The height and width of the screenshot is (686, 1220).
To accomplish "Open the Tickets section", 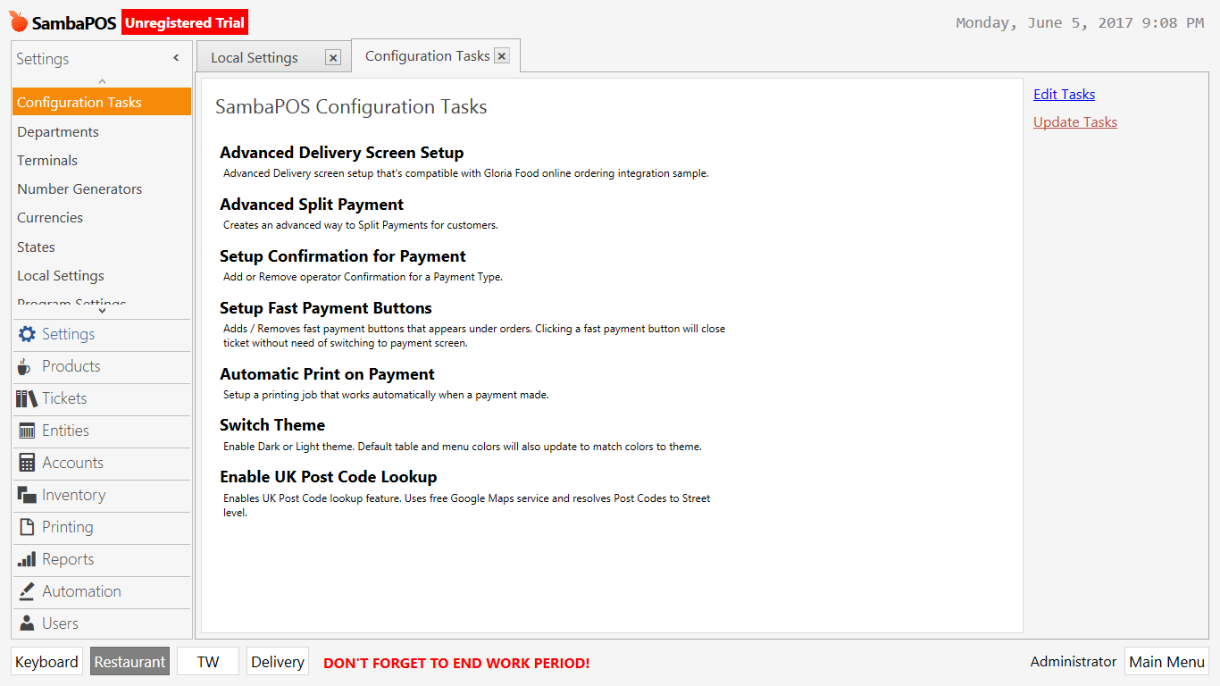I will pyautogui.click(x=102, y=398).
